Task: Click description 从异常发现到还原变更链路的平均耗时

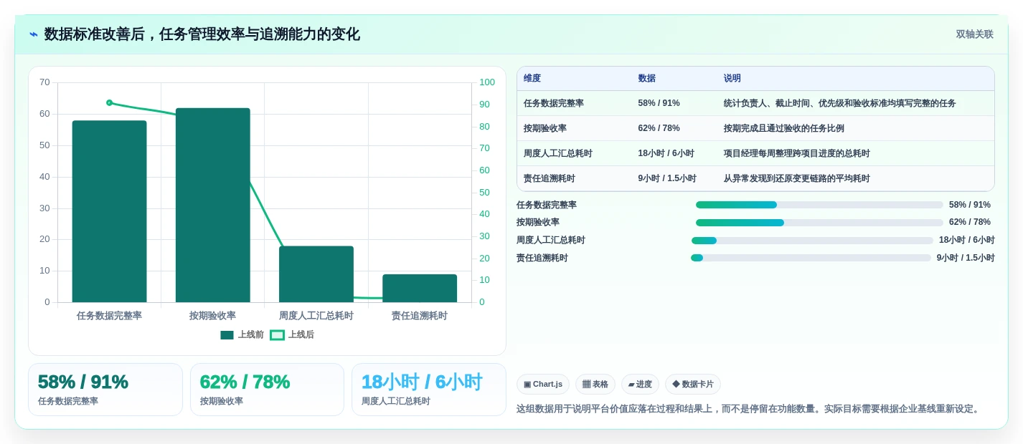Action: click(797, 178)
